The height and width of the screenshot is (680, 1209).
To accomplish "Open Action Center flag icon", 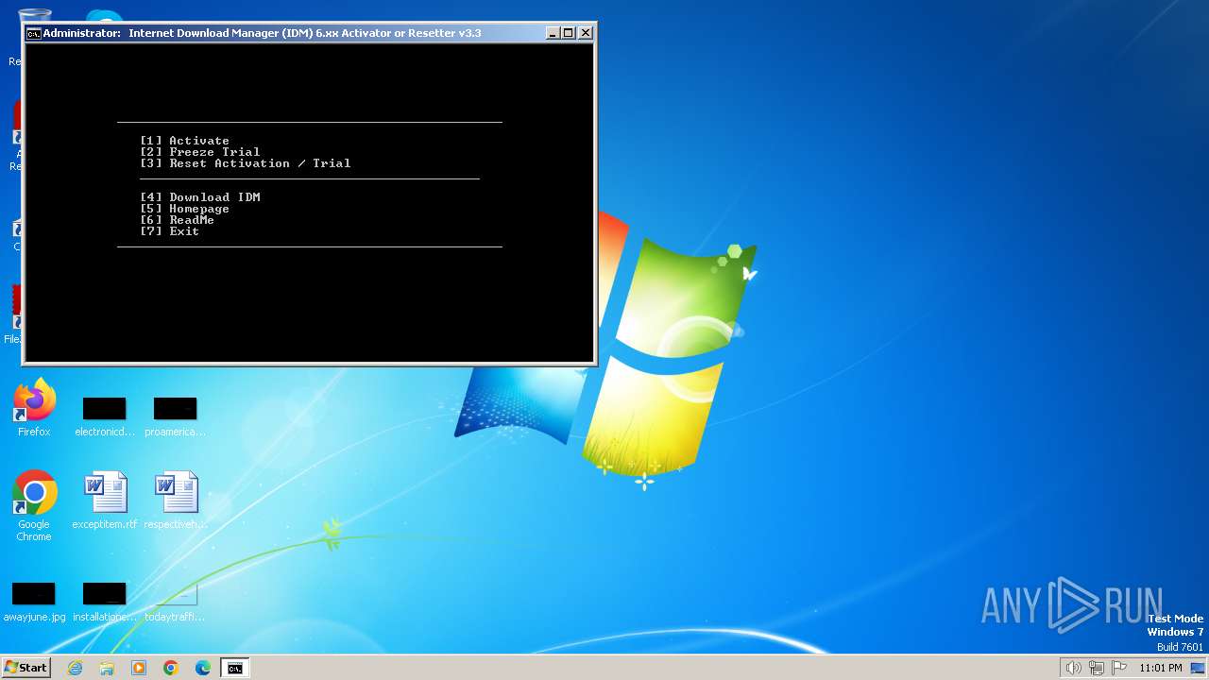I will coord(1119,668).
